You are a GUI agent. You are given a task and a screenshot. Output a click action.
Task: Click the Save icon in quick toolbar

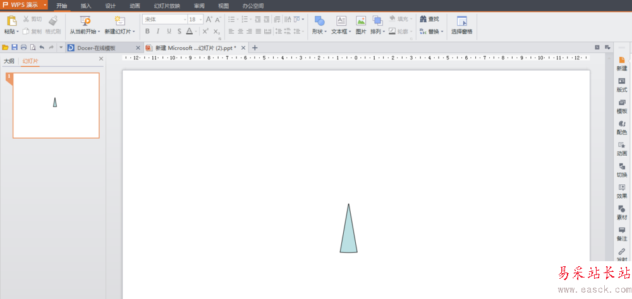coord(15,47)
